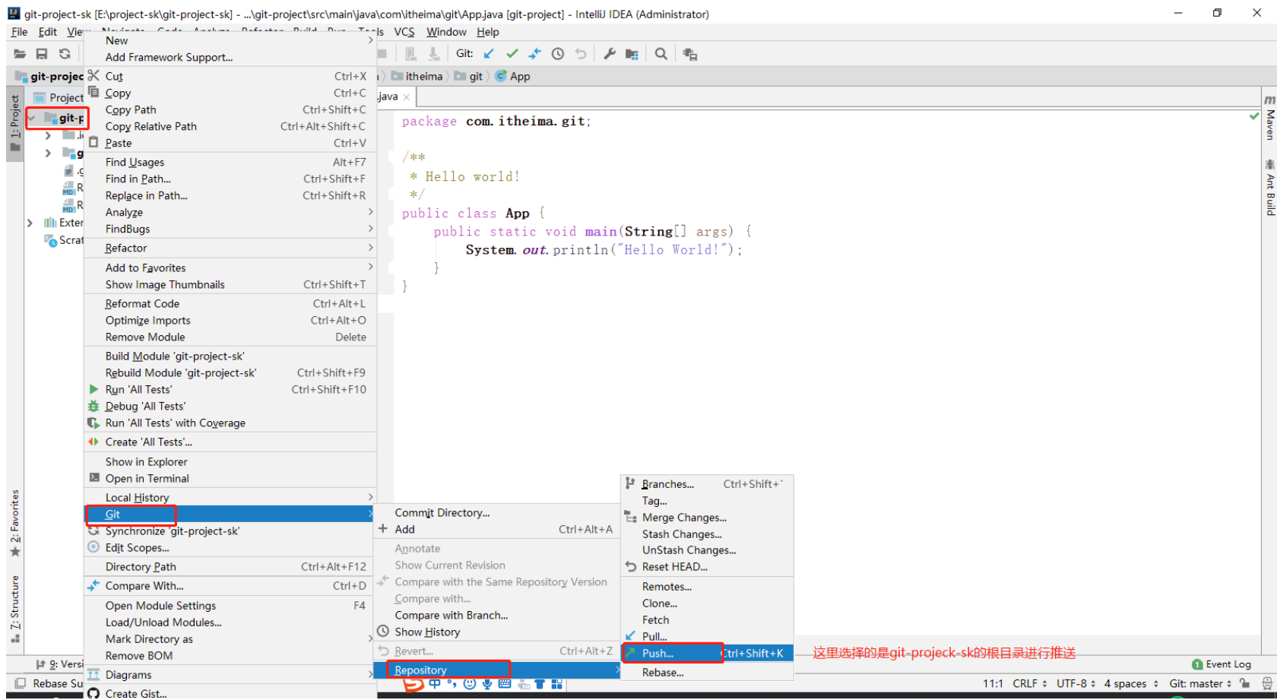This screenshot has width=1277, height=700.
Task: Click App in the breadcrumb bar
Action: [x=519, y=76]
